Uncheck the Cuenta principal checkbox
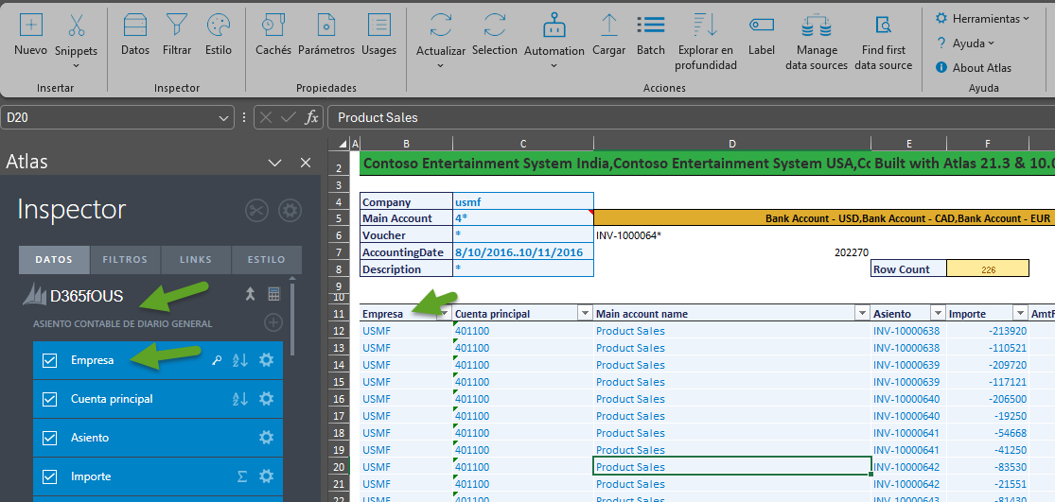Viewport: 1055px width, 502px height. (50, 399)
